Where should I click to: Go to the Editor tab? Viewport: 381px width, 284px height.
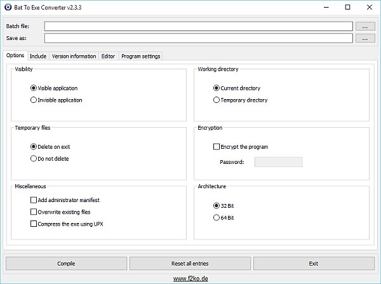[x=108, y=56]
